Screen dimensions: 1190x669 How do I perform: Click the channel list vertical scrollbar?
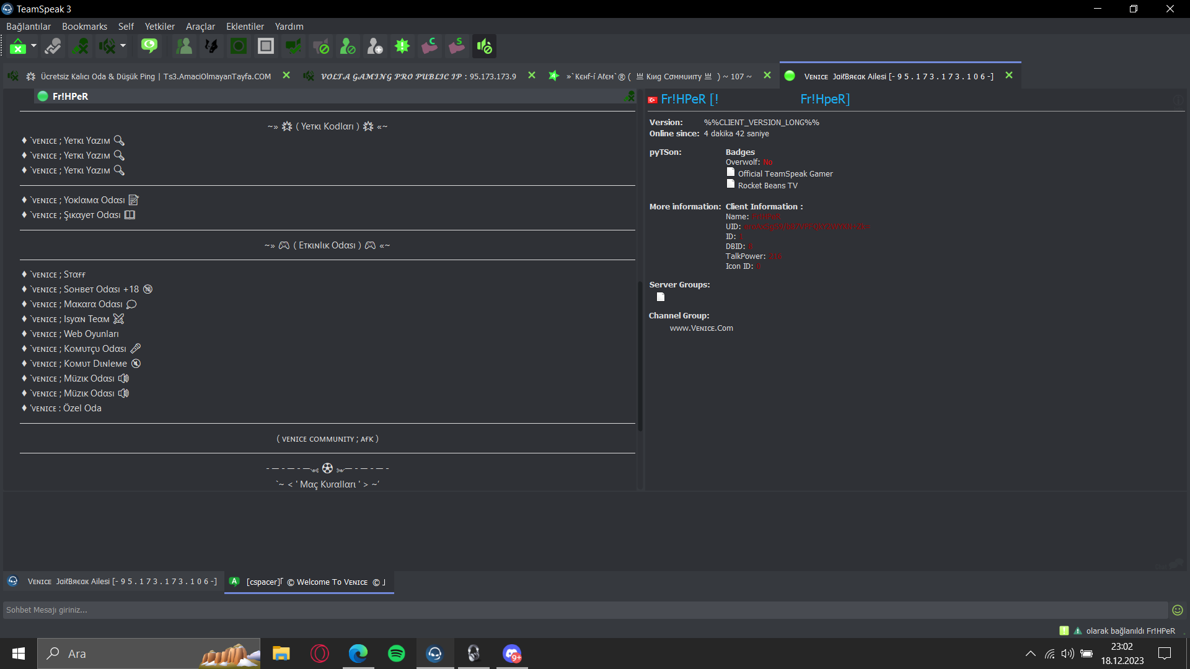click(x=640, y=356)
